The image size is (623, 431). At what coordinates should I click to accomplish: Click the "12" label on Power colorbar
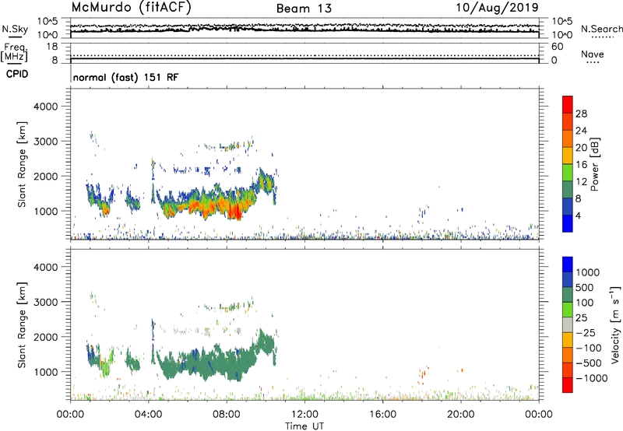581,182
